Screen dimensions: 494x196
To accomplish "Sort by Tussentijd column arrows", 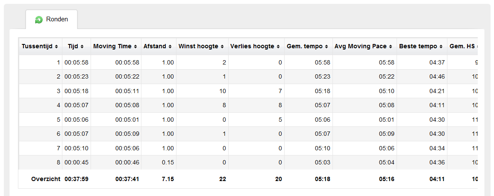I will pos(56,47).
